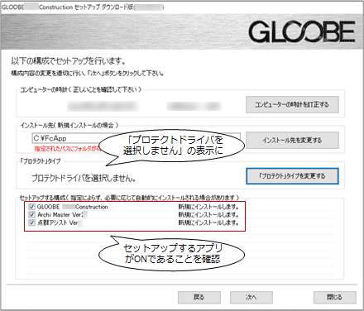Select the 点群アシスト Ver list row
Image resolution: width=364 pixels, height=311 pixels.
coord(135,222)
